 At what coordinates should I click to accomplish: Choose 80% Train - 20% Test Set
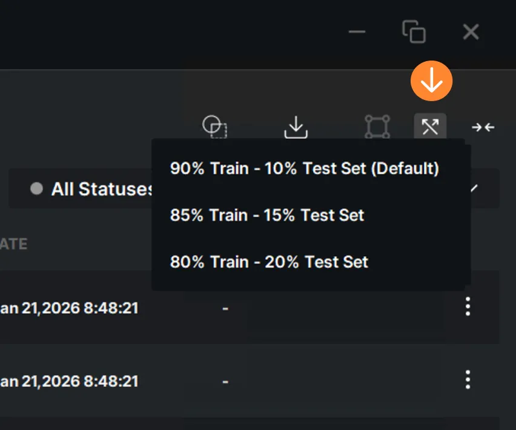click(269, 262)
